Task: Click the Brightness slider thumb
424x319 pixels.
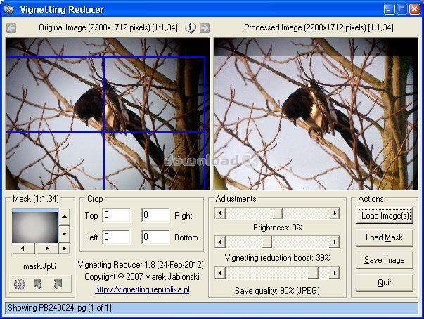Action: [277, 214]
